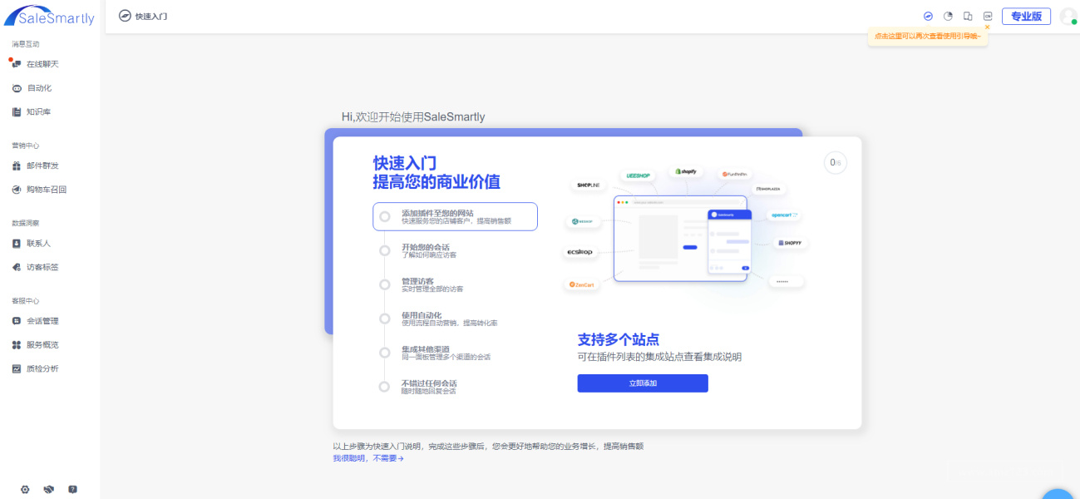The width and height of the screenshot is (1080, 499).
Task: Click the 客服中心 section label
Action: [26, 301]
